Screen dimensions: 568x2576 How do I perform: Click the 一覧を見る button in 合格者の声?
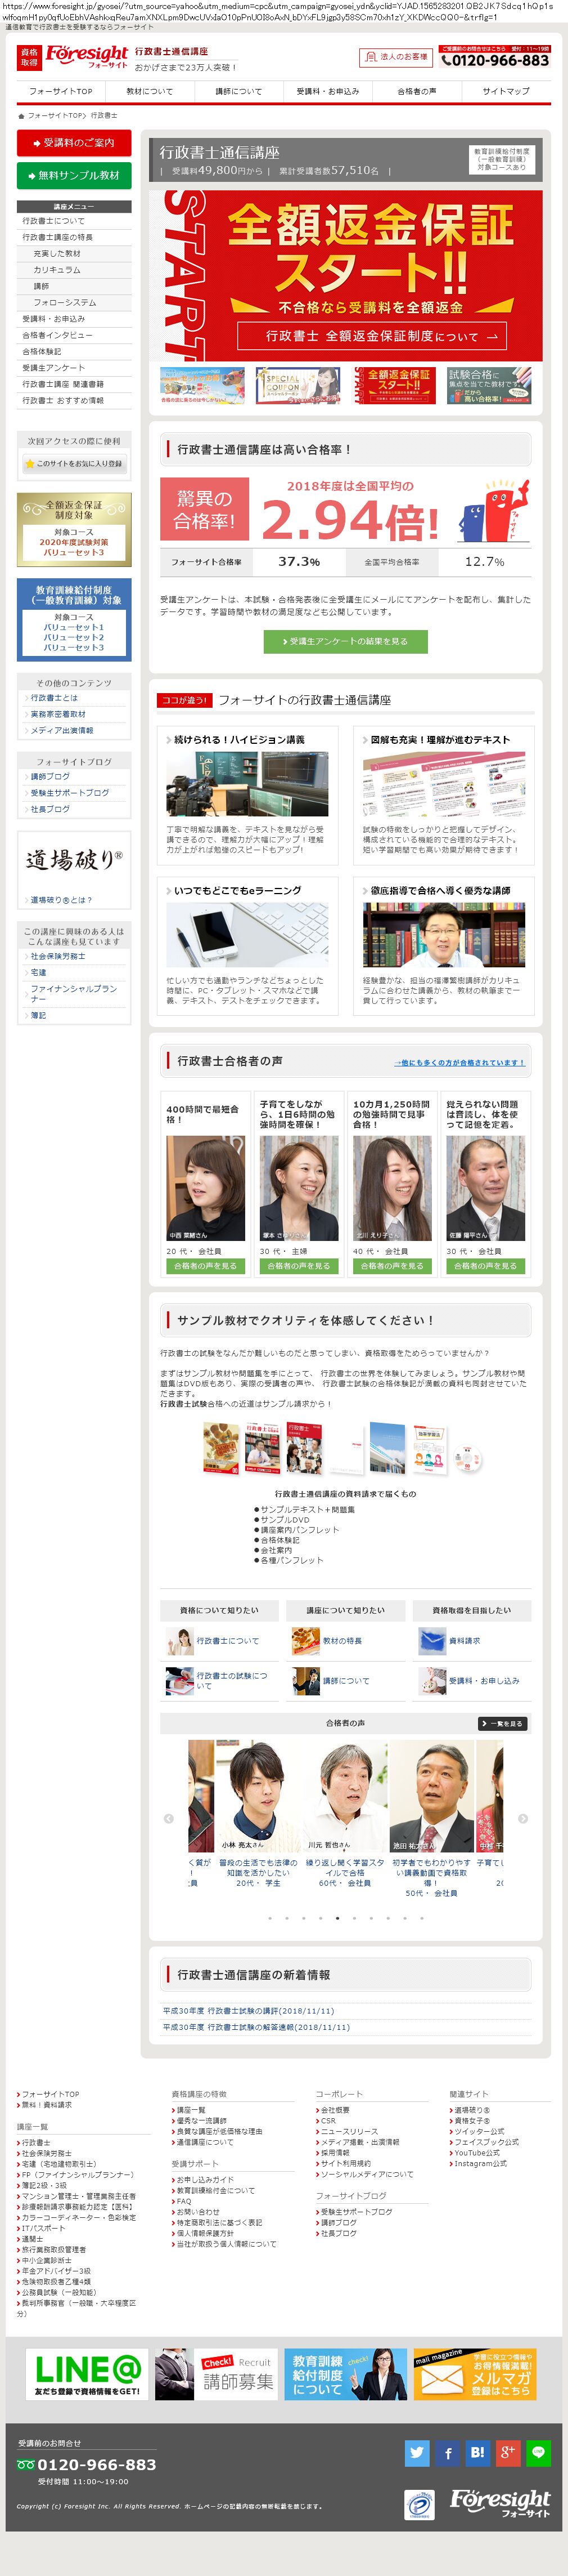[x=502, y=1723]
